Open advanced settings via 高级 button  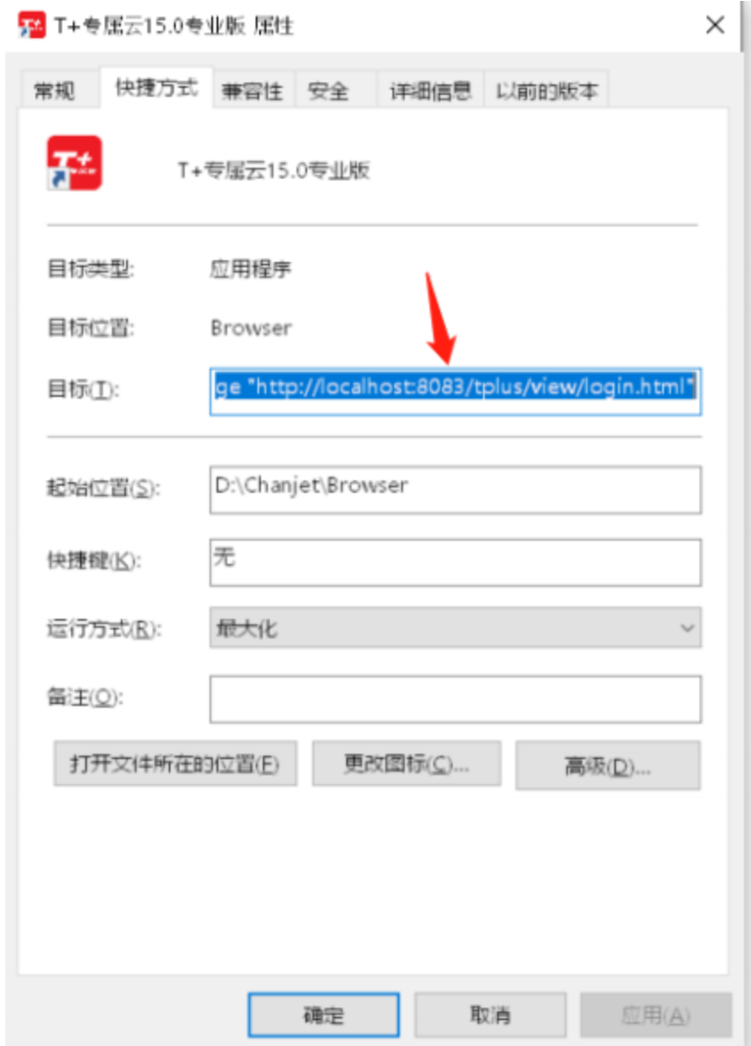(607, 765)
